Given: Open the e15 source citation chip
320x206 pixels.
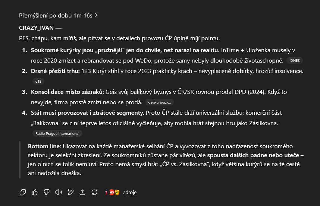Looking at the screenshot, I should coord(38,82).
